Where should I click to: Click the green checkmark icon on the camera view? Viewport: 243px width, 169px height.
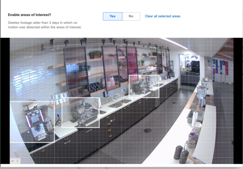click(13, 161)
